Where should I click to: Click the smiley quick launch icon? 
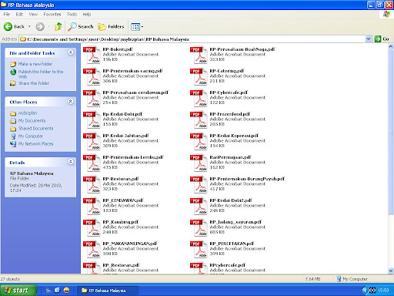[x=66, y=291]
